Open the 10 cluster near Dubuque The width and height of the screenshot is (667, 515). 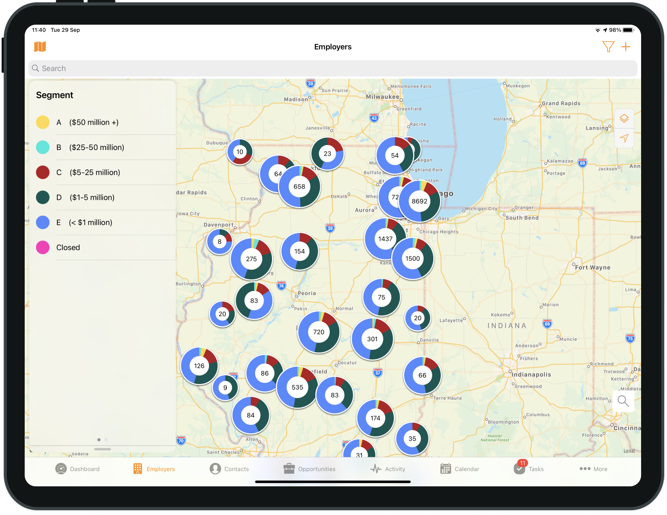tap(240, 152)
